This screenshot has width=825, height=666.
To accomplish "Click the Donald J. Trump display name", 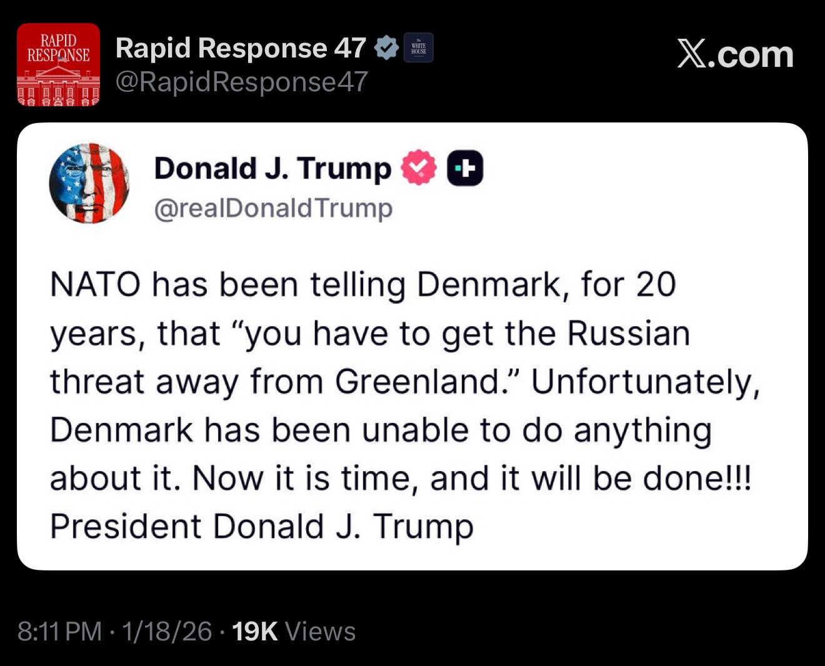I will (x=272, y=167).
